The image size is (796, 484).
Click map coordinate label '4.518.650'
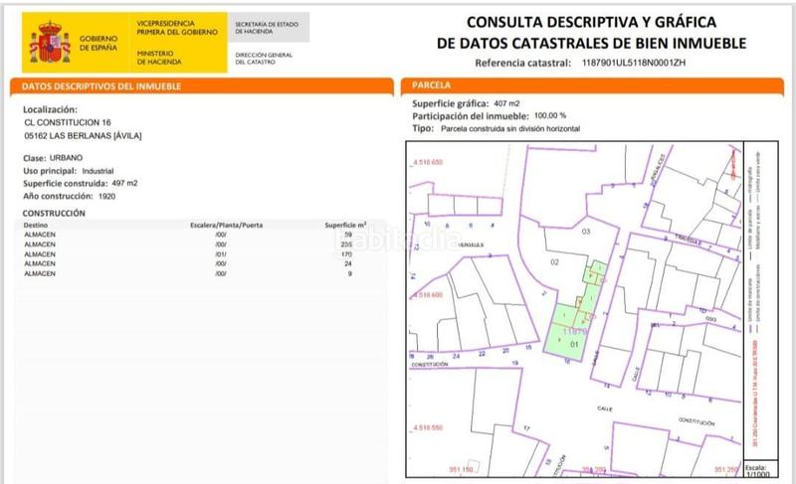point(428,163)
